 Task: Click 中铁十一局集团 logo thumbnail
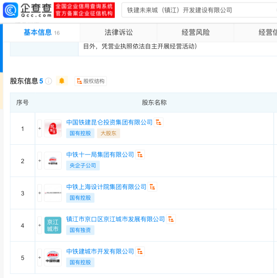[53, 160]
